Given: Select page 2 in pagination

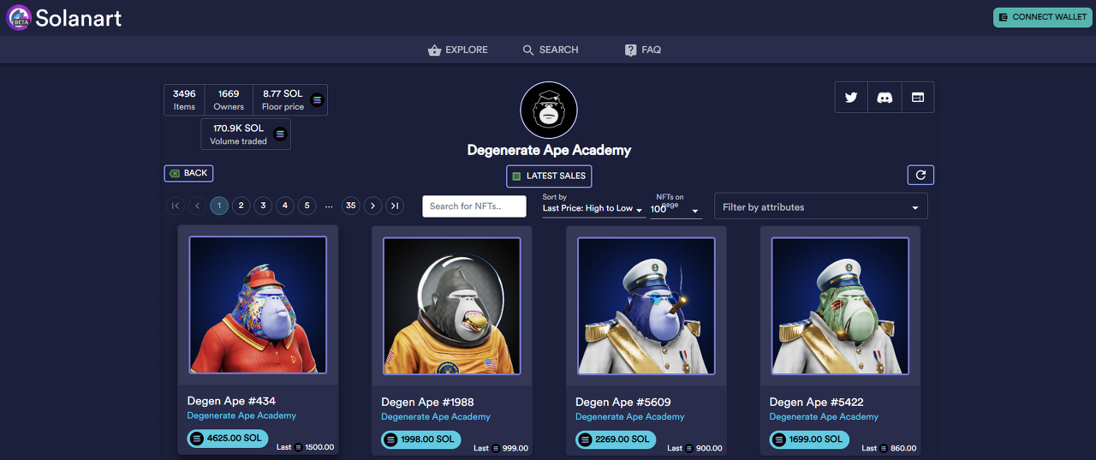Looking at the screenshot, I should tap(241, 206).
